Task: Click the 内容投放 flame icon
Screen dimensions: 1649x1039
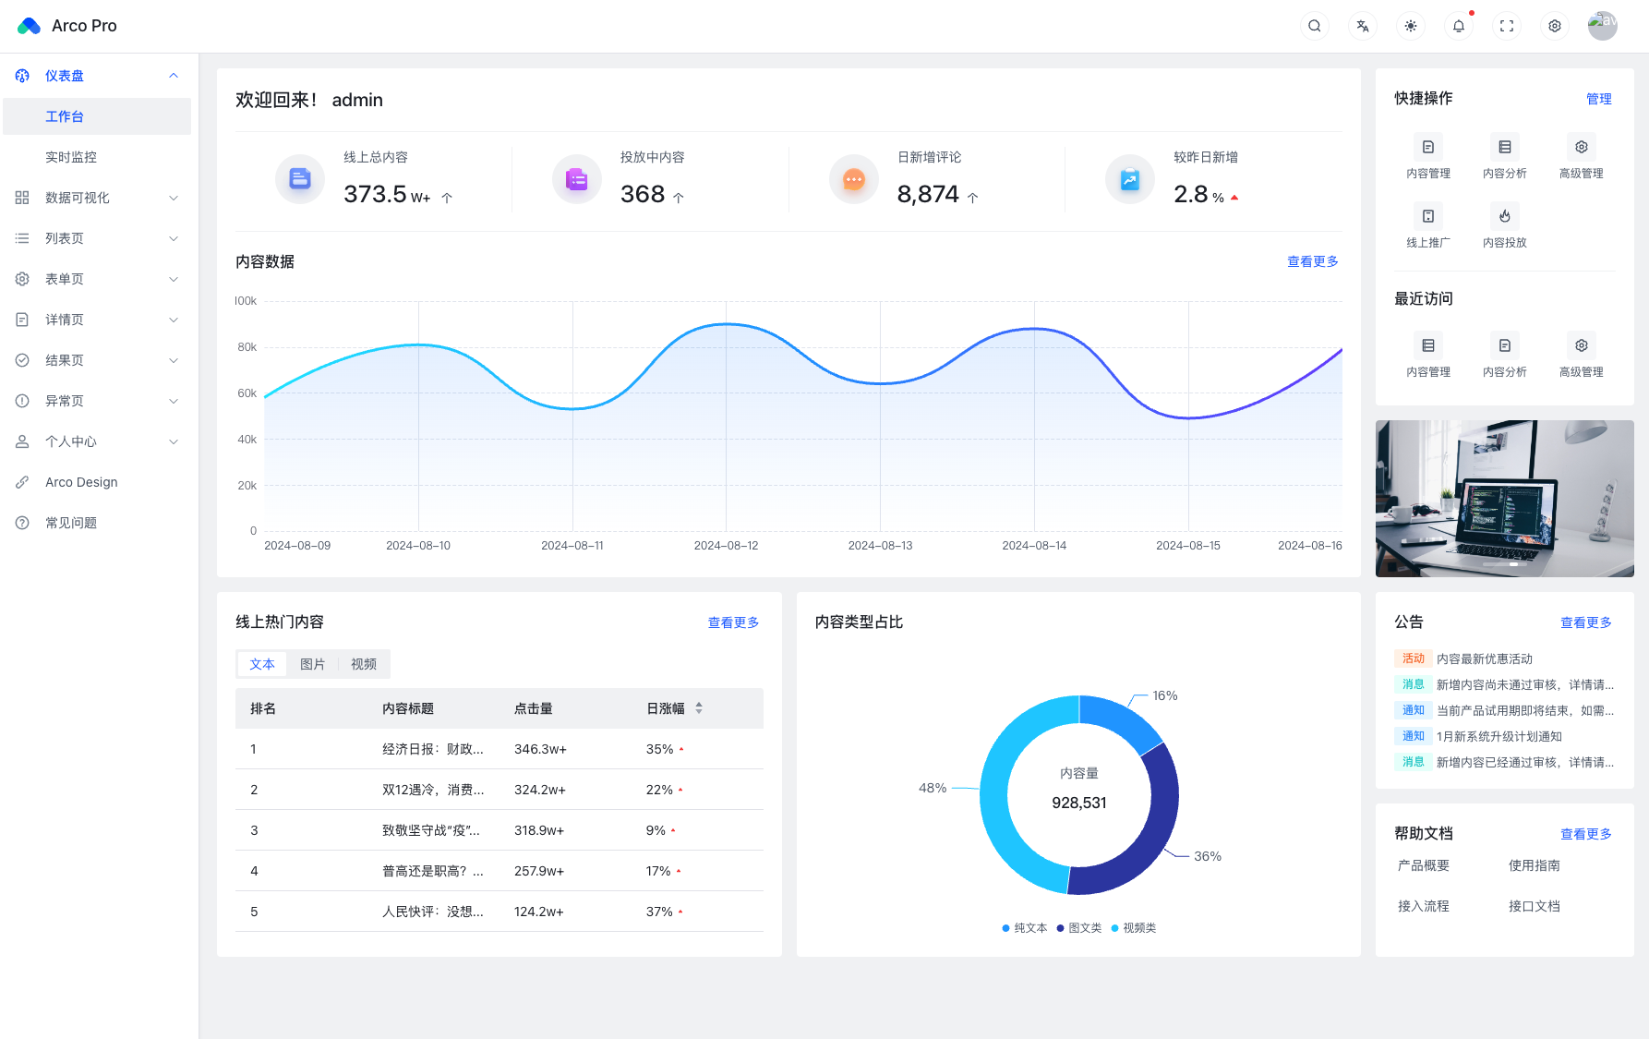Action: 1505,216
